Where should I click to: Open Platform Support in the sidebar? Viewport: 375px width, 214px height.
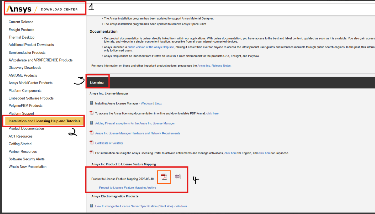pos(21,113)
